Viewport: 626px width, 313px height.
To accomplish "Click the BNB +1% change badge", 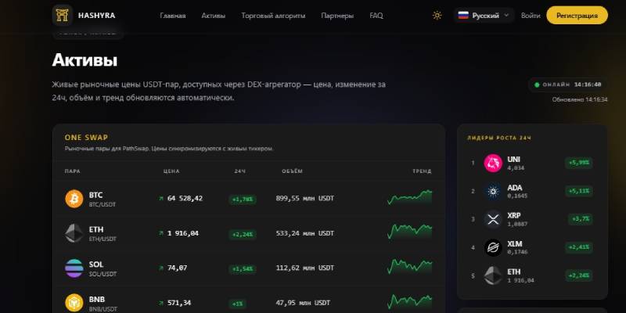I will (x=238, y=304).
